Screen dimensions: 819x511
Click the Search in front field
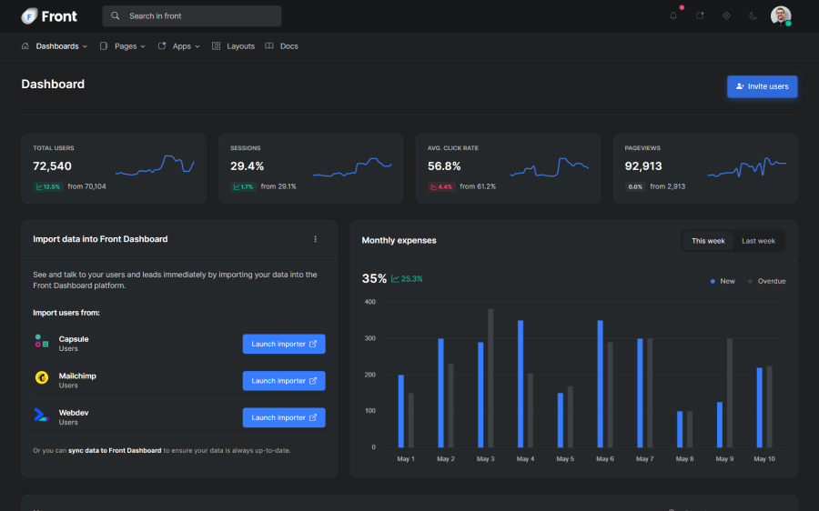[x=192, y=16]
